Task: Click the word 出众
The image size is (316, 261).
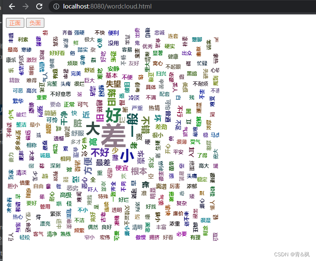Action: pyautogui.click(x=187, y=53)
